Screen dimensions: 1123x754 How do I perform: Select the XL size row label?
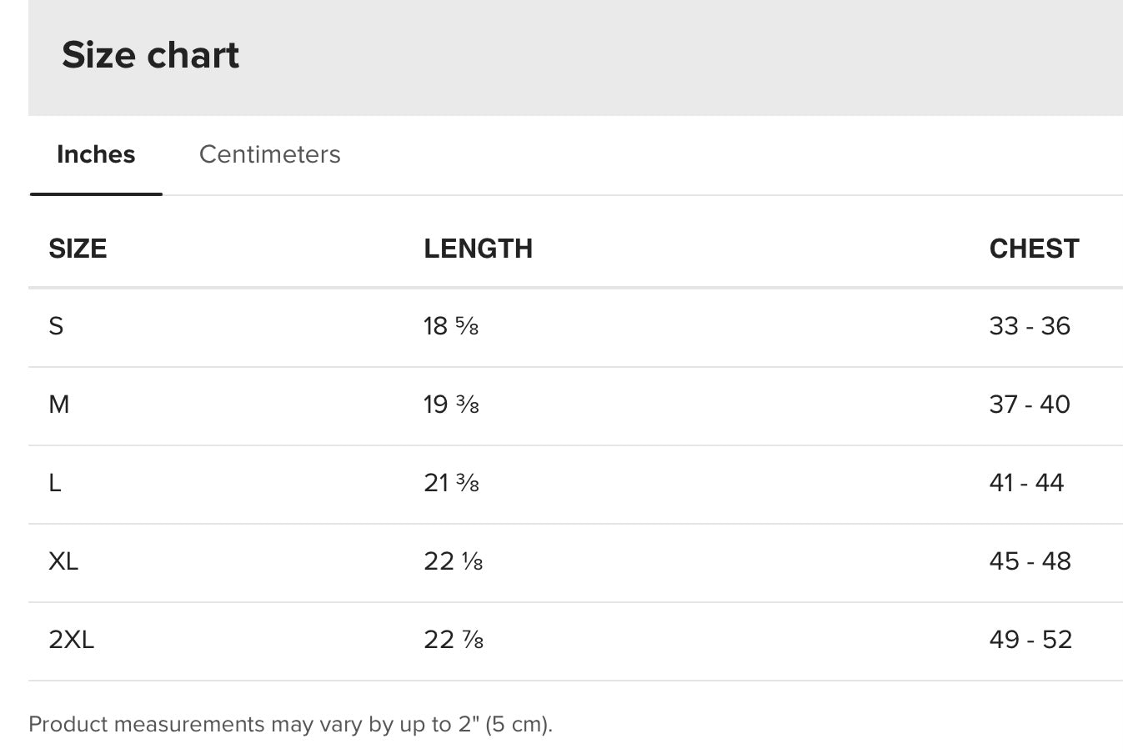pyautogui.click(x=63, y=561)
